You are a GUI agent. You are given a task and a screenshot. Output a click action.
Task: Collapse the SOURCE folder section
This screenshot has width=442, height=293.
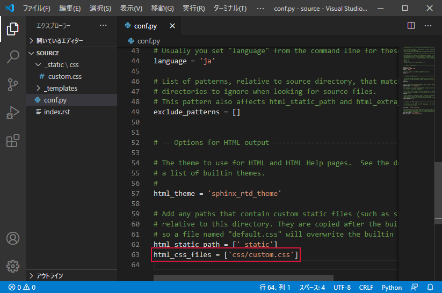coord(72,53)
